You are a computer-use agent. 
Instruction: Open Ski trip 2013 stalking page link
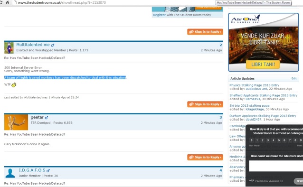tap(249, 106)
